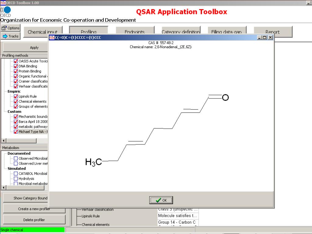Maximize the structure dialog window
312x234 pixels.
pos(265,37)
